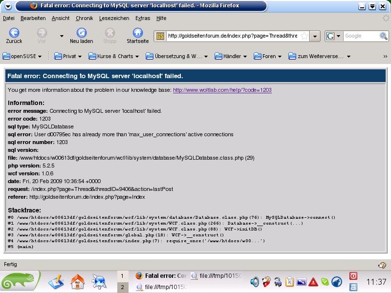Viewport: 391px width, 293px height.
Task: Click the dog mascot tray icon
Action: click(266, 282)
